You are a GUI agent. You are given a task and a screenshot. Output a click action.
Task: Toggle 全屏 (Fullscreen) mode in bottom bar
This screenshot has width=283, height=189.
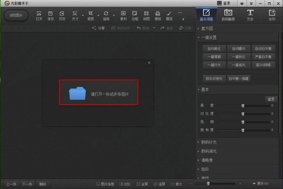[142, 184]
